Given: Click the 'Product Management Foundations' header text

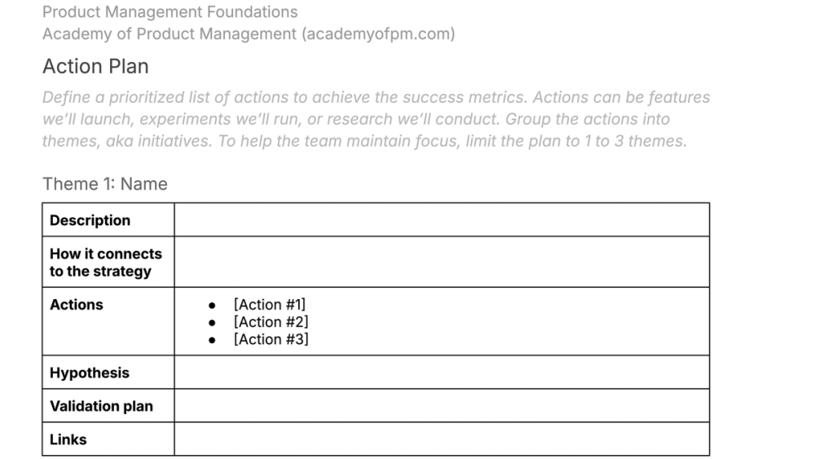Looking at the screenshot, I should (170, 12).
